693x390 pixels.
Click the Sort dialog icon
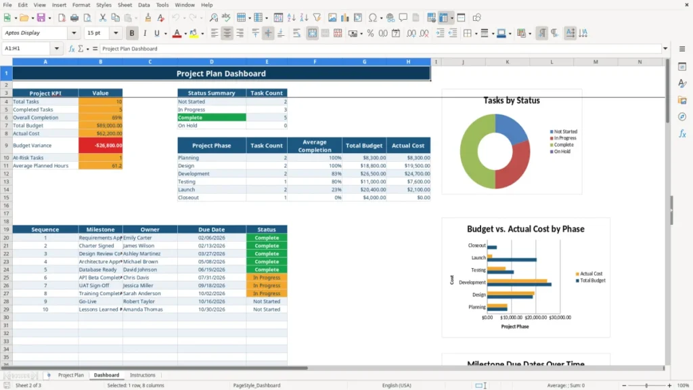click(x=278, y=18)
